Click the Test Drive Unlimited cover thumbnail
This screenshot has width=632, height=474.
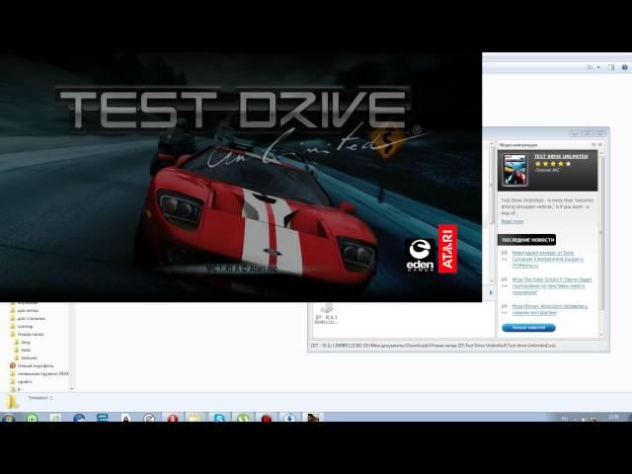click(514, 169)
